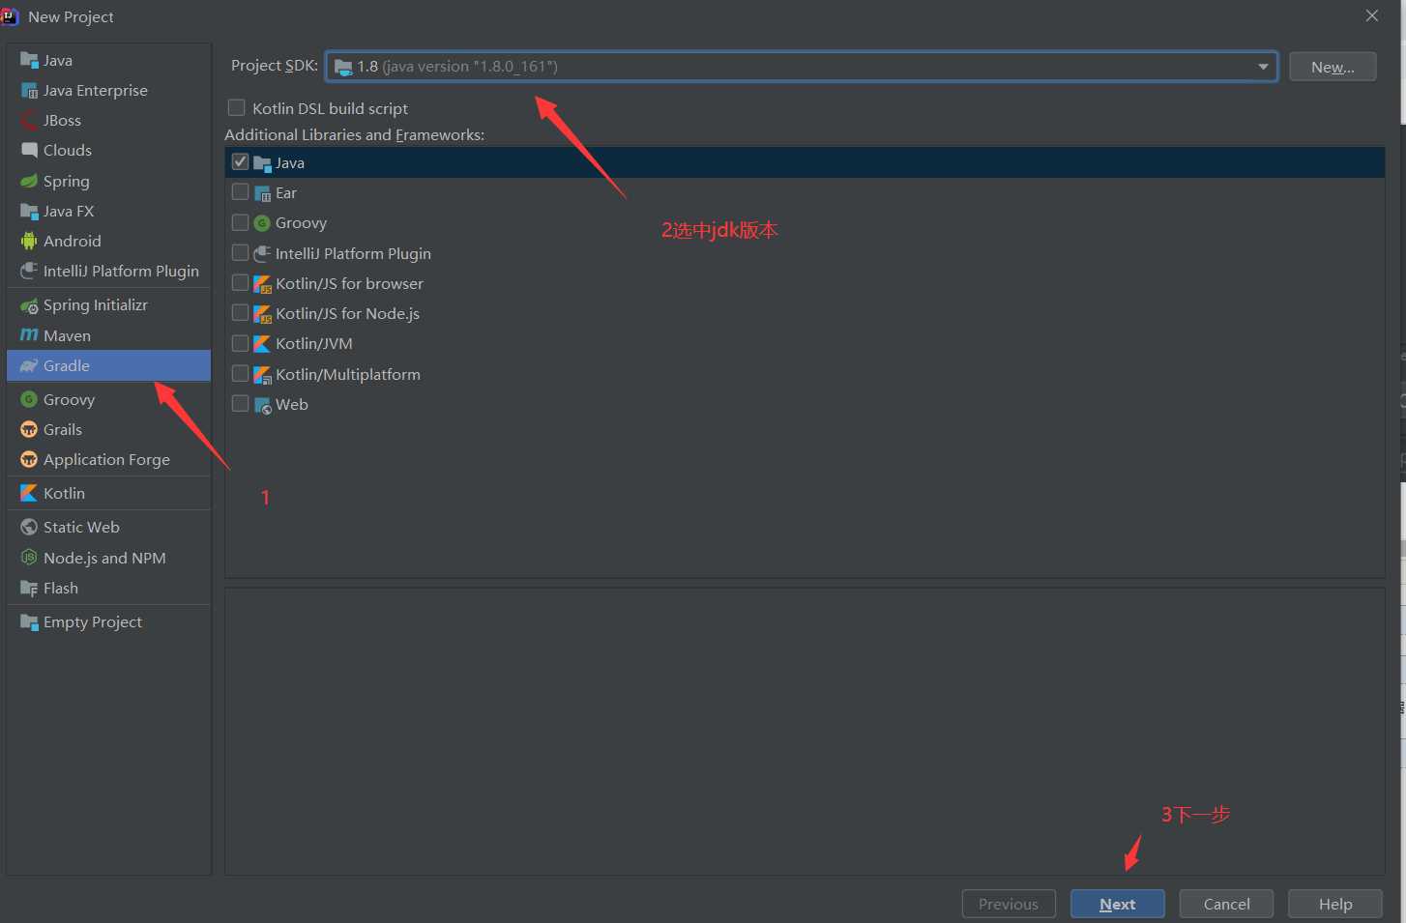
Task: Click the Gradle elephant icon
Action: coord(29,366)
